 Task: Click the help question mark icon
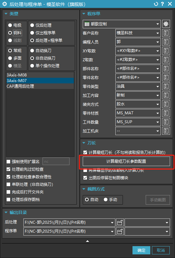[x=162, y=4]
